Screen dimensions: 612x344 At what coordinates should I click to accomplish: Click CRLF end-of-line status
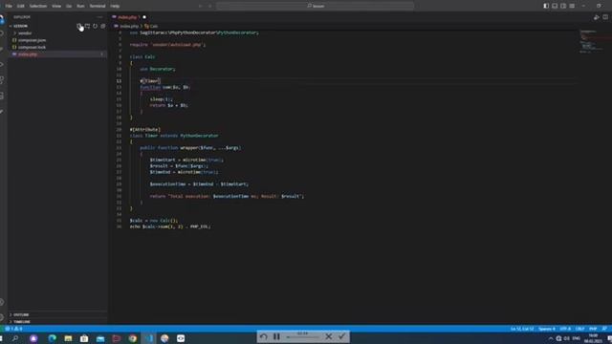coord(580,329)
